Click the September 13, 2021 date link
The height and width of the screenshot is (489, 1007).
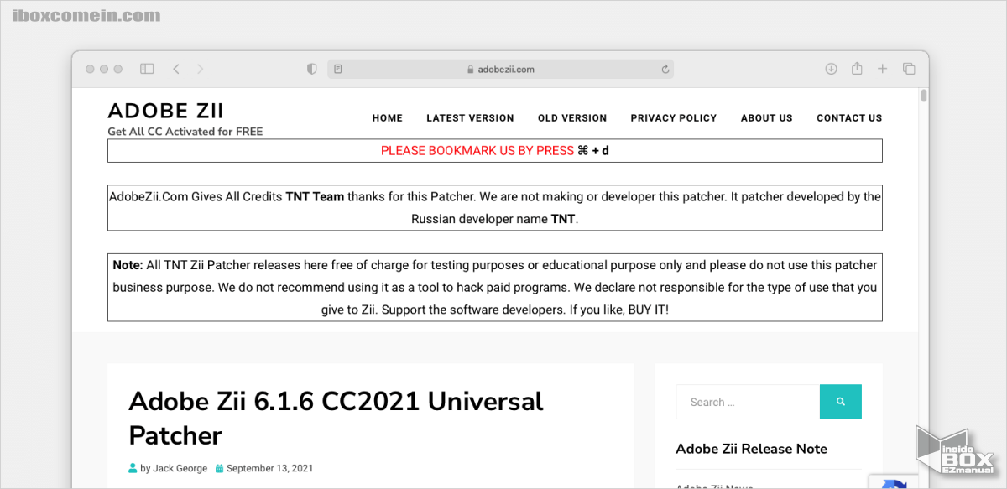point(269,468)
